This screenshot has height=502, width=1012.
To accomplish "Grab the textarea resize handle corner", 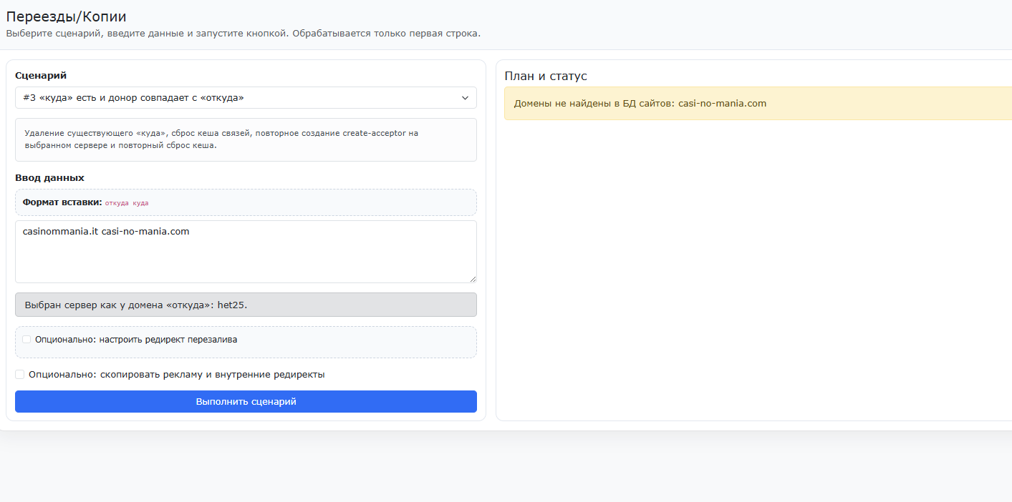I will (x=473, y=279).
